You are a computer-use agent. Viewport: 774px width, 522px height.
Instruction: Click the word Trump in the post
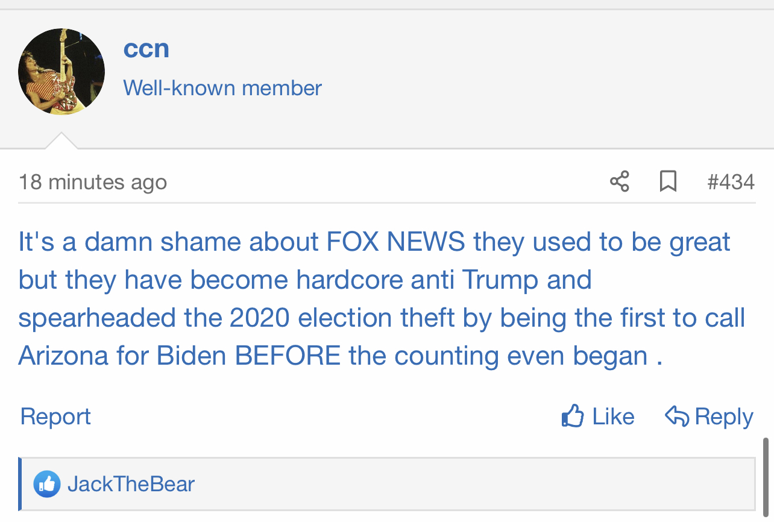coord(500,280)
